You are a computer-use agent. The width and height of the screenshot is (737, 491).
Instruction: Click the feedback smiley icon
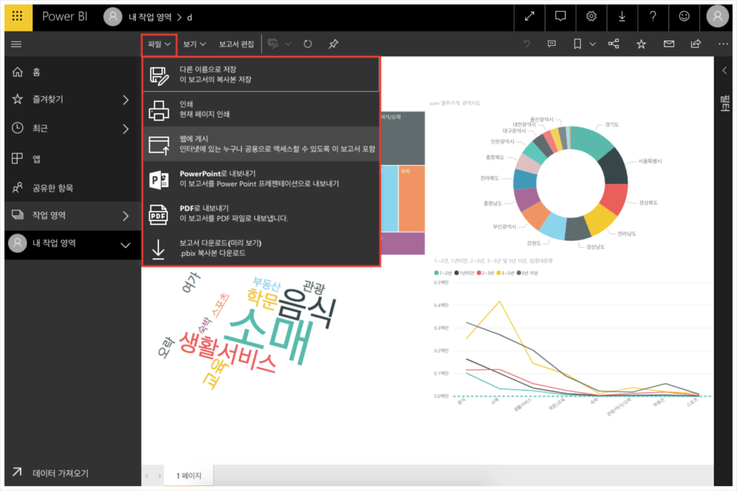tap(684, 17)
